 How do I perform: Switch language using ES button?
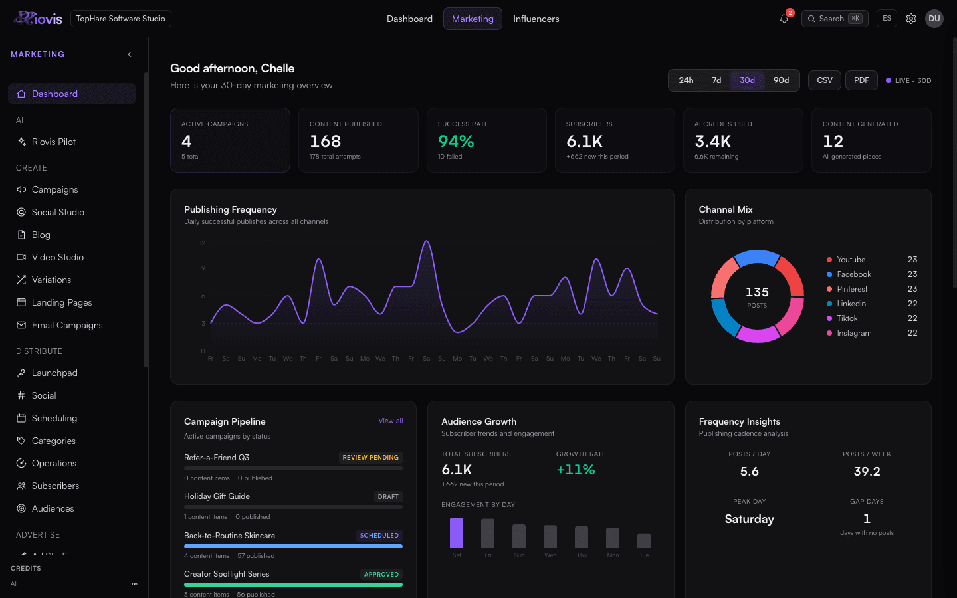[x=887, y=19]
